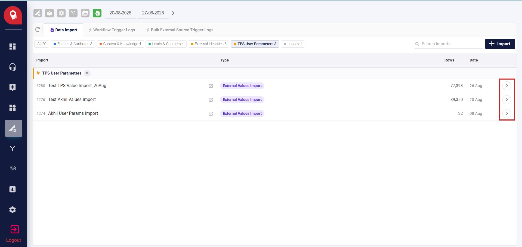Open the dashboard grid icon in sidebar
Image resolution: width=522 pixels, height=247 pixels.
[13, 47]
